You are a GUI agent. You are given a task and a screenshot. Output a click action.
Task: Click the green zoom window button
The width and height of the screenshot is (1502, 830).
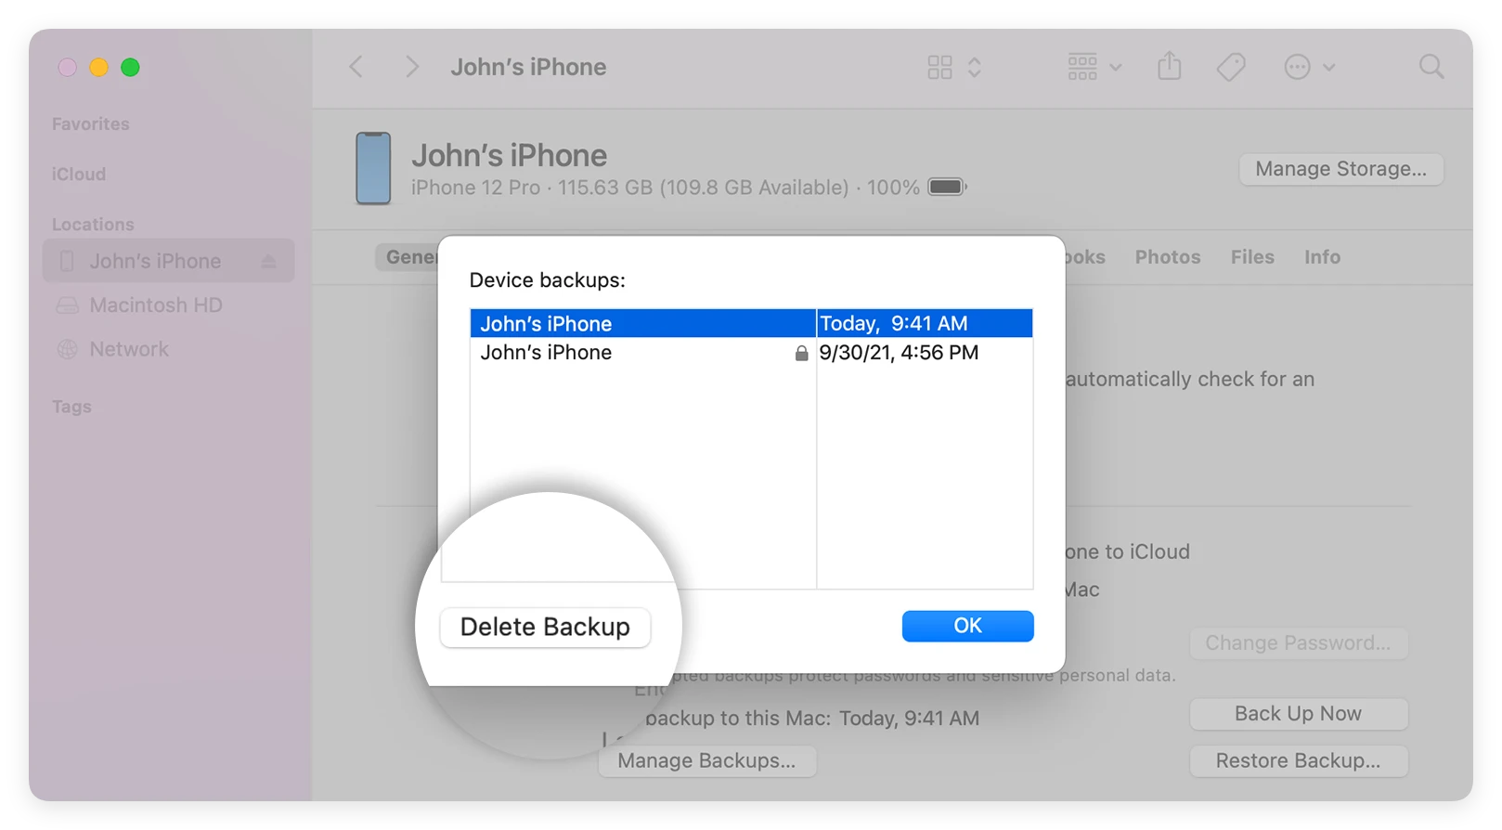130,67
